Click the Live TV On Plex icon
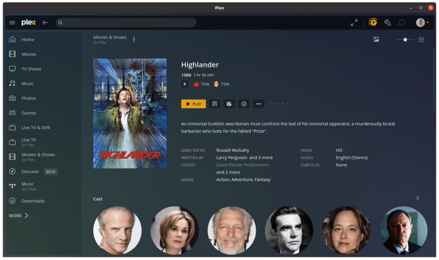Image resolution: width=439 pixels, height=260 pixels. pyautogui.click(x=12, y=142)
